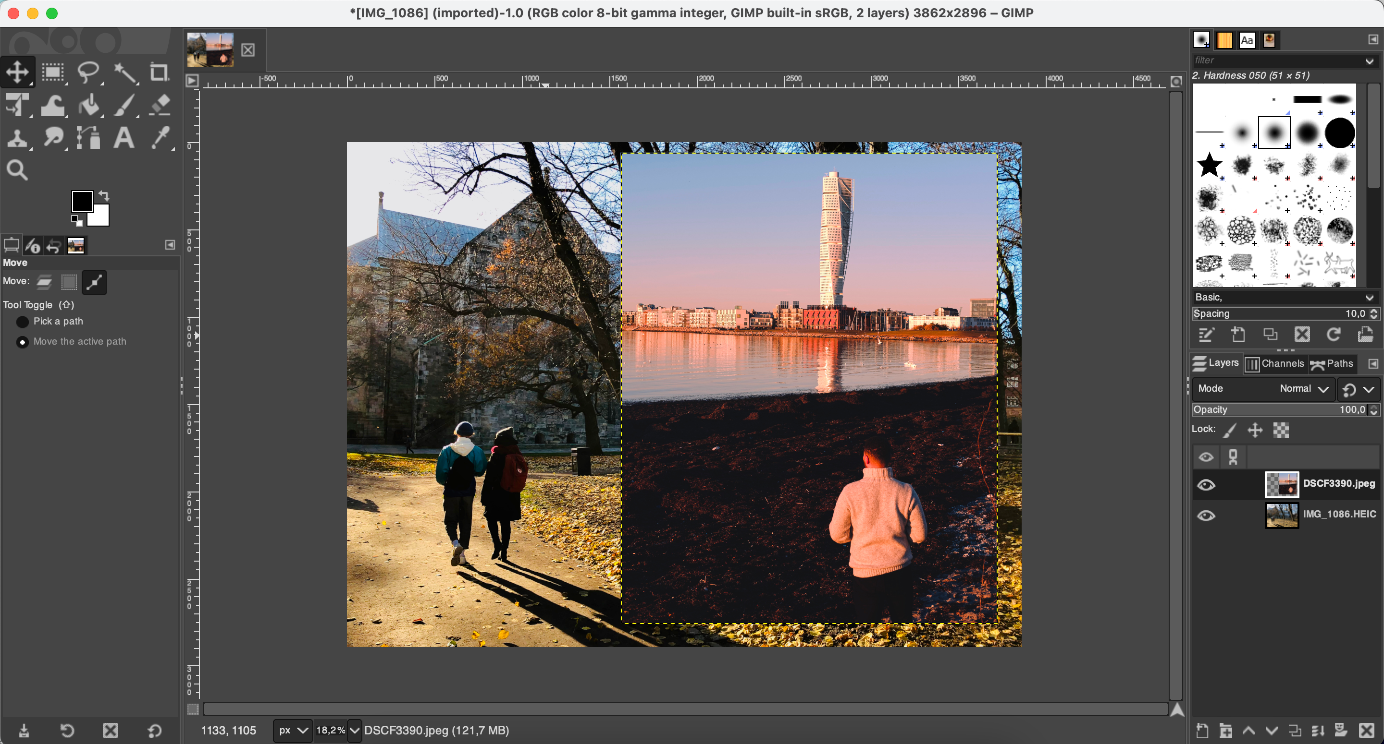Hide the DSCF3390.jpeg layer
This screenshot has height=744, width=1384.
[x=1206, y=485]
